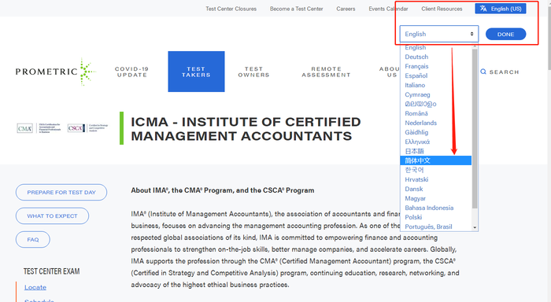Open COVID-19 Update nav item

coord(131,72)
